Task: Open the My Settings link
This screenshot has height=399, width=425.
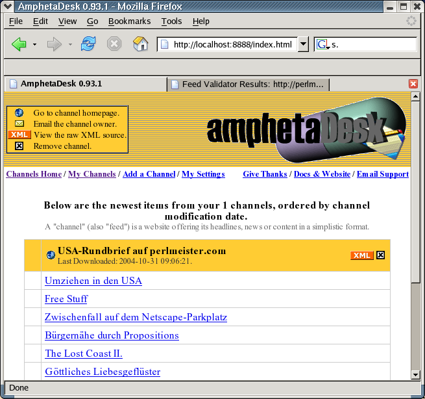Action: [x=203, y=174]
